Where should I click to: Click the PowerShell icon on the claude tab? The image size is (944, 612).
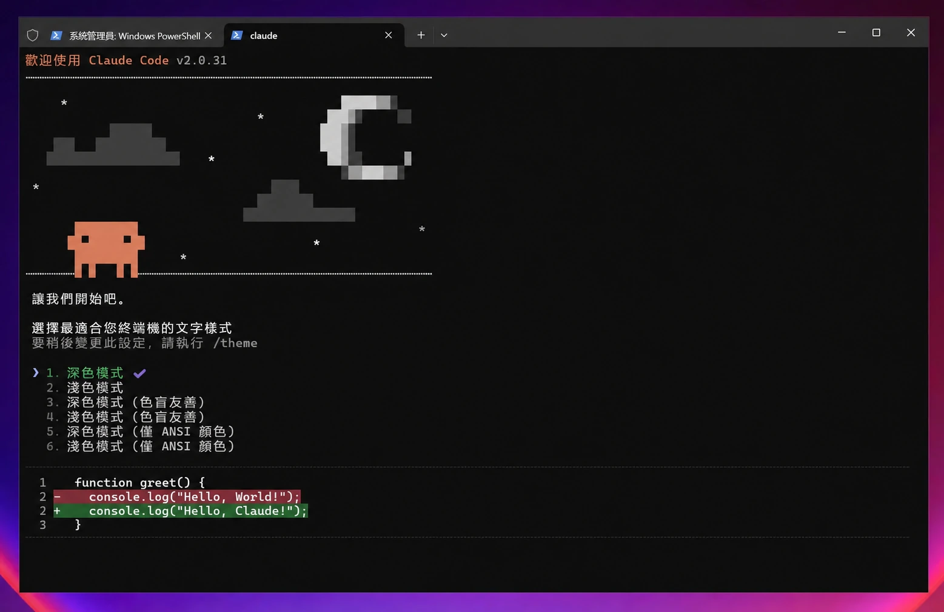pos(237,35)
